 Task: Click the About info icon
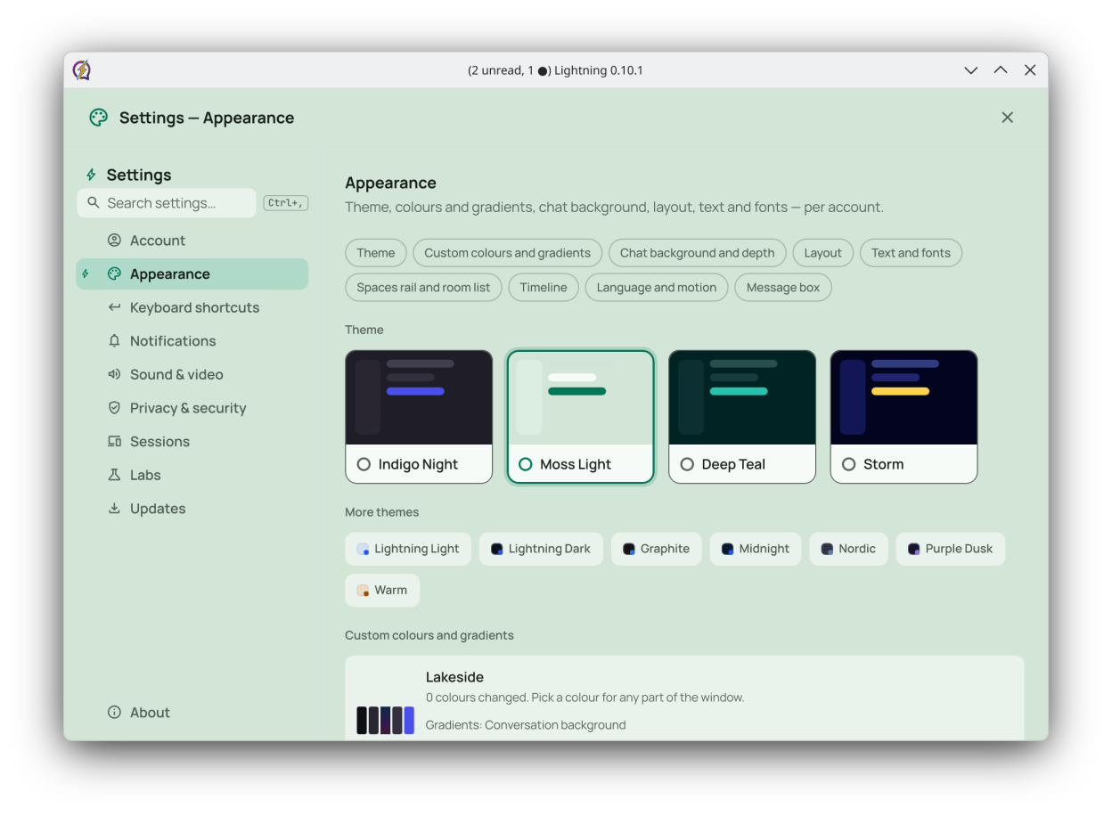coord(114,713)
